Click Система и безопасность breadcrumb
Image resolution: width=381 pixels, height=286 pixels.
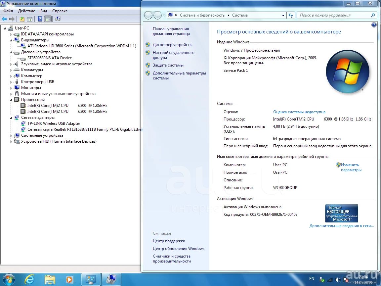[202, 15]
